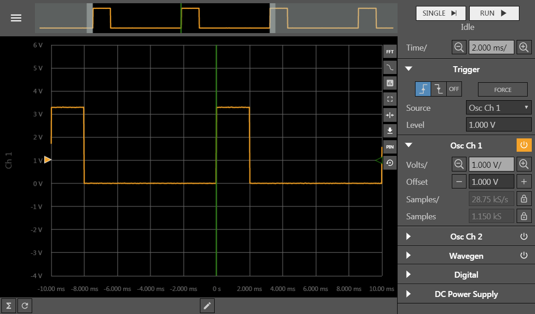Unlock the sample rate field
The image size is (535, 314).
524,199
